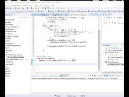Click the New Task icon in Task List
The image size is (129, 97).
point(104,18)
